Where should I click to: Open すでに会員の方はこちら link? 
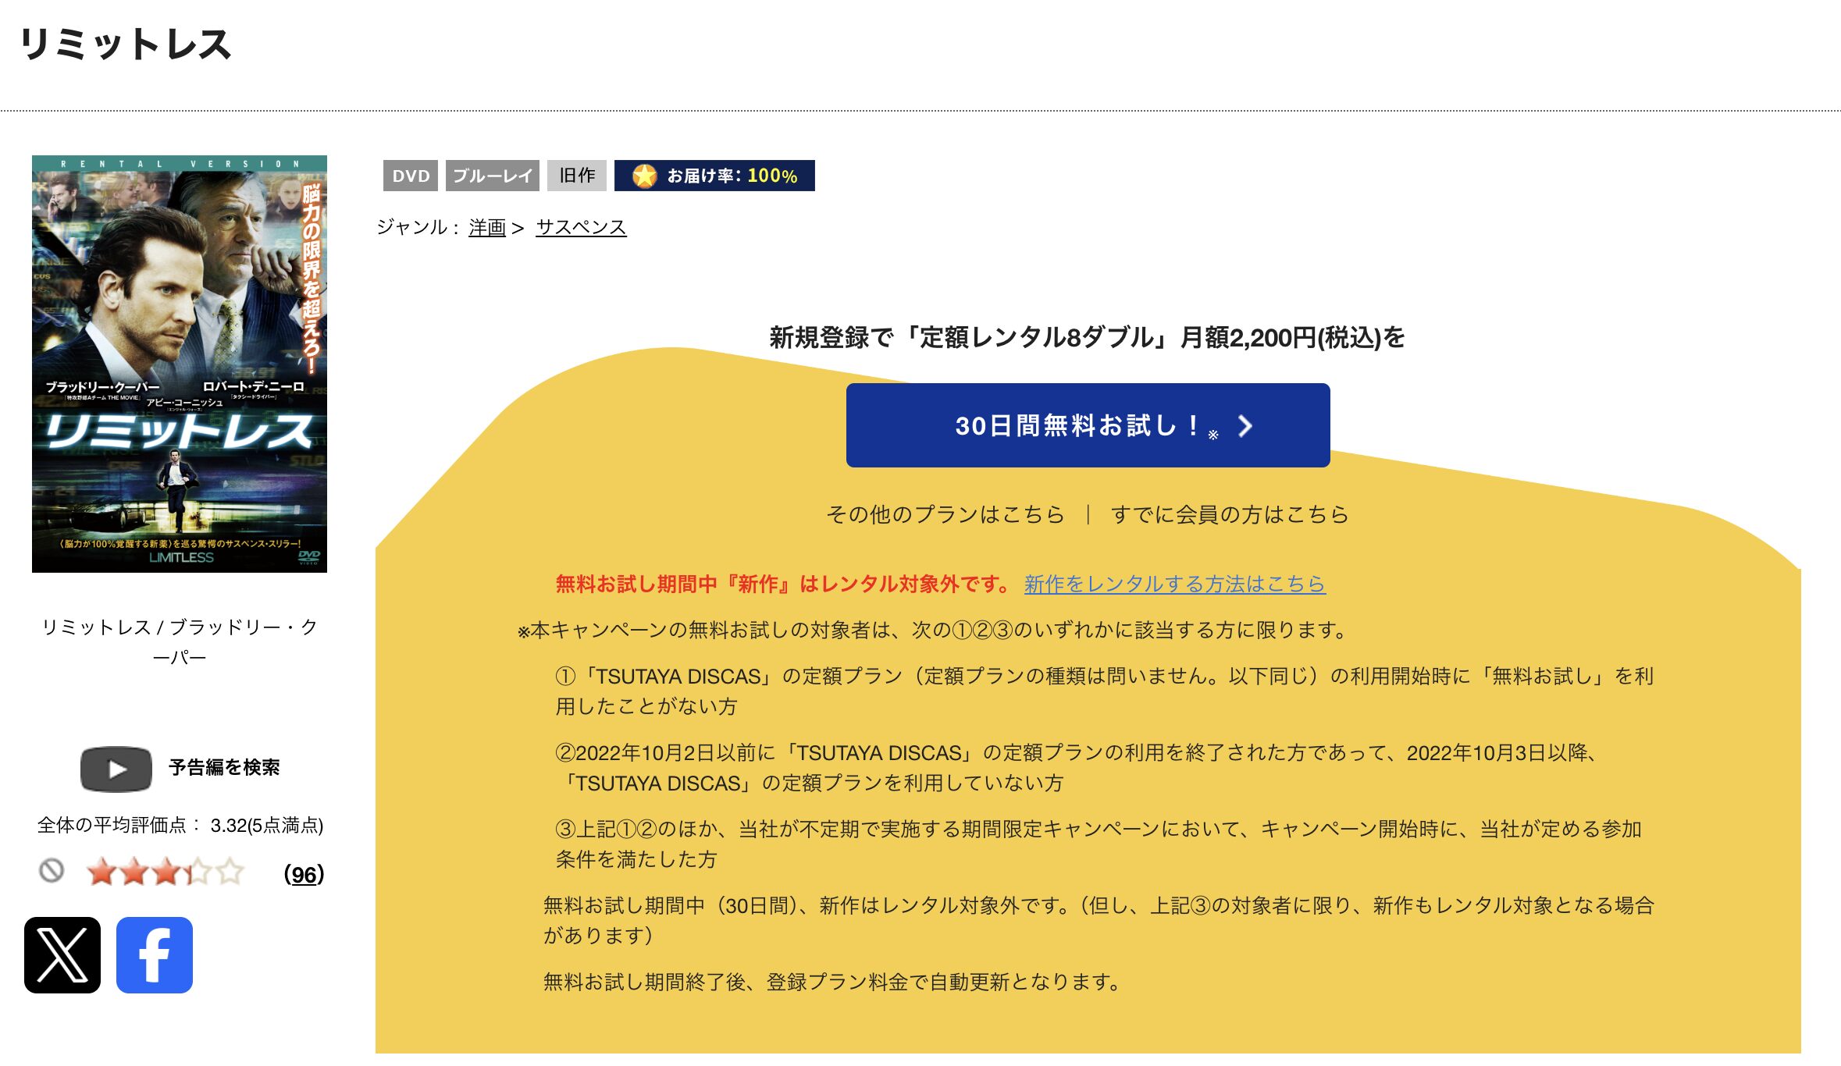coord(1230,514)
